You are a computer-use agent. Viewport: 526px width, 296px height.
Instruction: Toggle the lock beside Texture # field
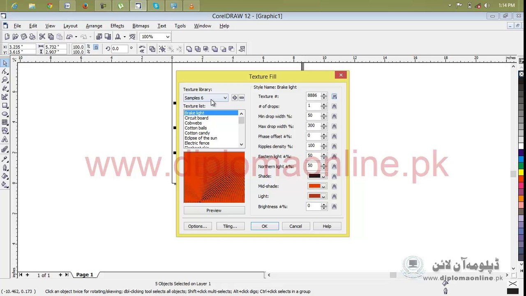click(x=334, y=97)
